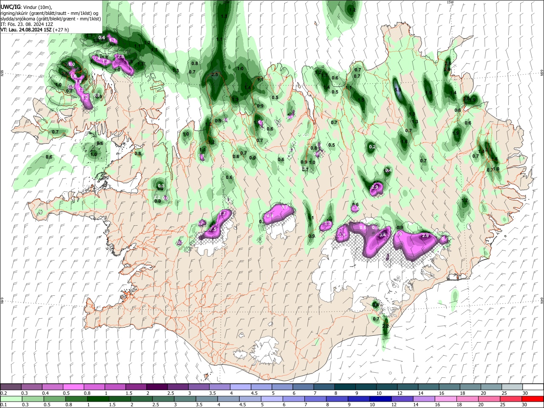The image size is (544, 408).
Task: Click the 'slydda/snjókoma' legend description line
Action: point(51,19)
